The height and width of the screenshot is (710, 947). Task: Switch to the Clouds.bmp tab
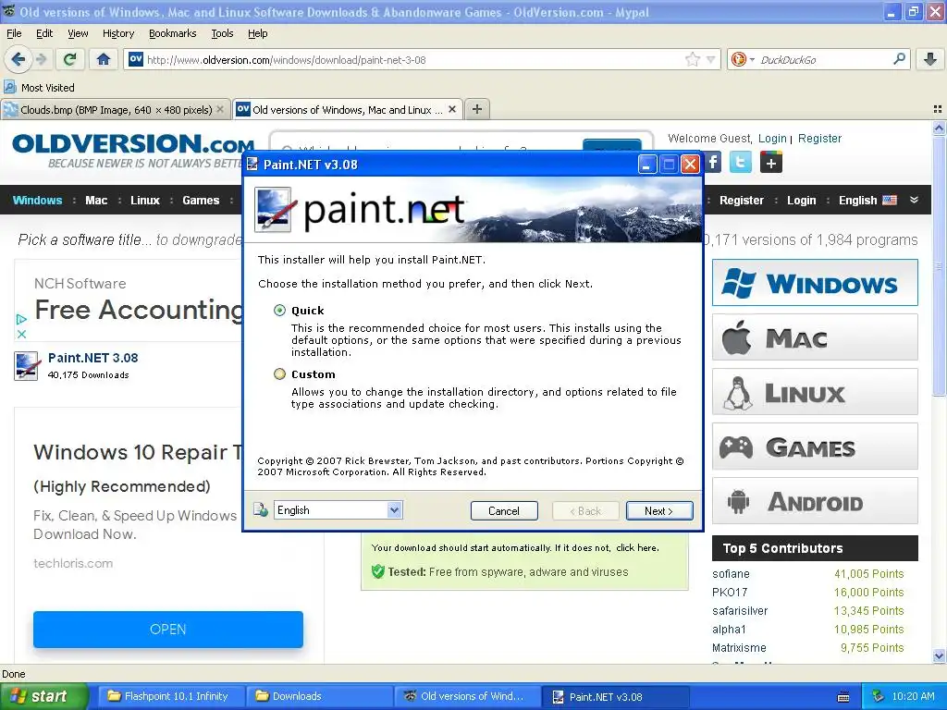(x=115, y=109)
